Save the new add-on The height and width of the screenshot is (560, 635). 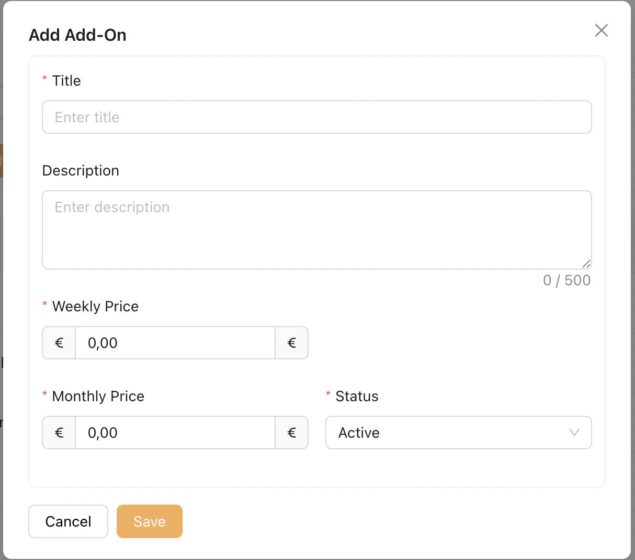tap(150, 521)
